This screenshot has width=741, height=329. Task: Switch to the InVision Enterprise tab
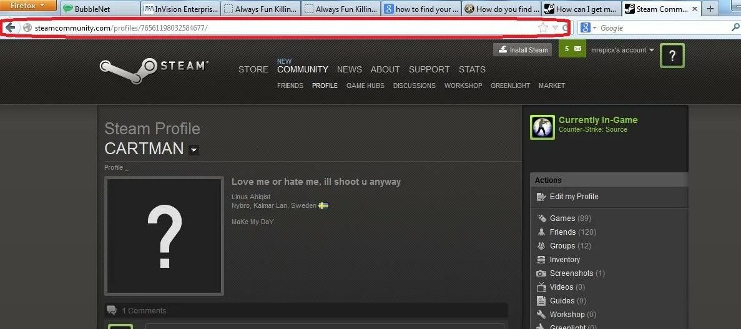click(180, 9)
